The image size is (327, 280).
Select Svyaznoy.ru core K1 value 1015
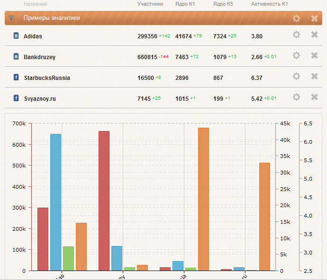(182, 99)
